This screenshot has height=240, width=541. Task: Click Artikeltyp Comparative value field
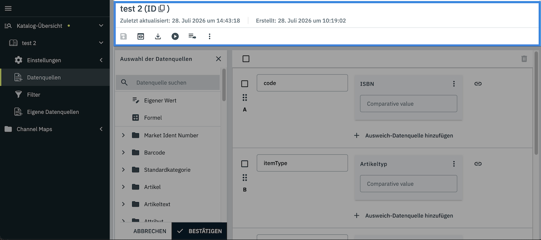408,184
